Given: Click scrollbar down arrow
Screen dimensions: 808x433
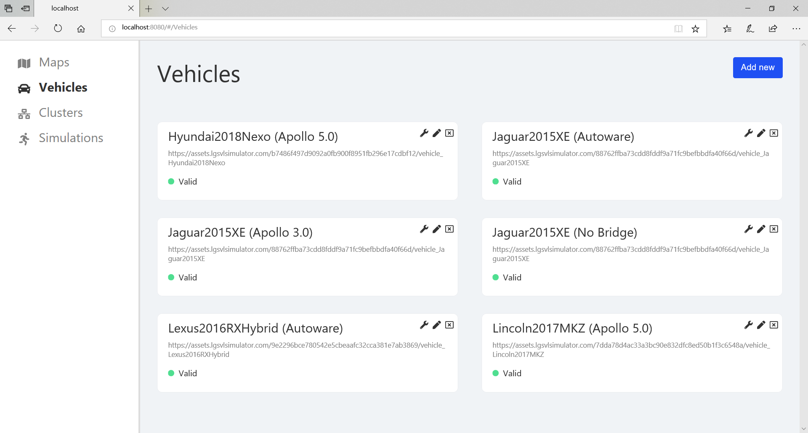Looking at the screenshot, I should pos(804,429).
